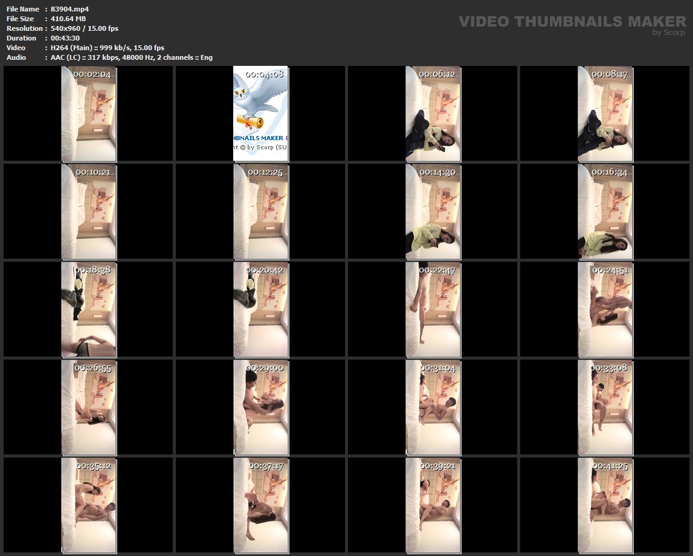Screen dimensions: 693x556
Task: Click the 00:41:25 timestamp label
Action: (609, 466)
